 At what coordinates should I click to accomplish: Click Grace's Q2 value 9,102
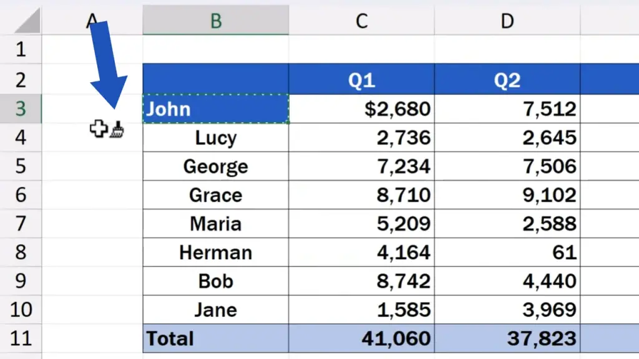tap(507, 195)
